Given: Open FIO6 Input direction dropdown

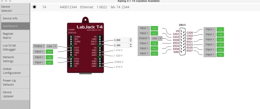Looking at the screenshot, I should [x=39, y=52].
